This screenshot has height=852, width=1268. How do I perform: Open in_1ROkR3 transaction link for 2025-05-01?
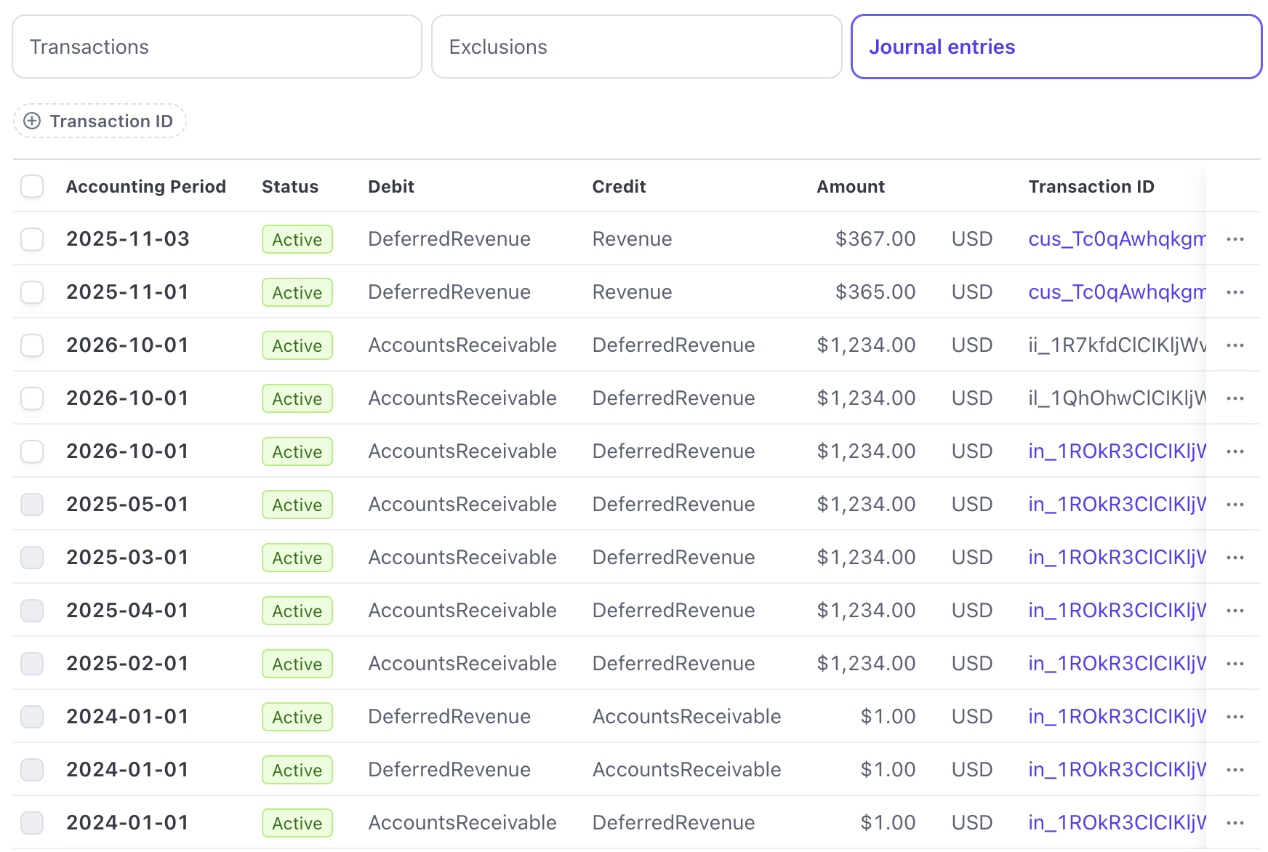[1116, 505]
